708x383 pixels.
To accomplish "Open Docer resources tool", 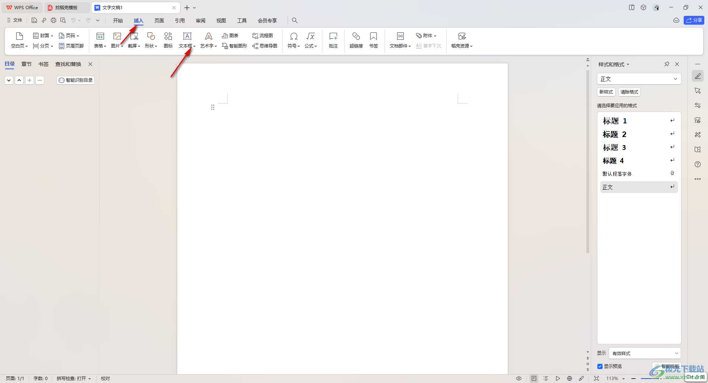I will (462, 41).
